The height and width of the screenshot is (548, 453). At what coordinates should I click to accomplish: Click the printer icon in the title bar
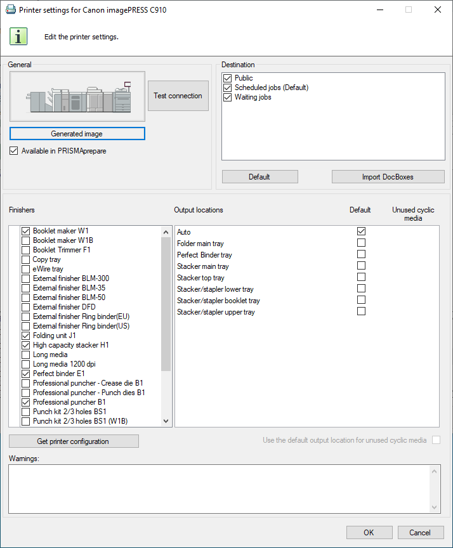pyautogui.click(x=11, y=10)
